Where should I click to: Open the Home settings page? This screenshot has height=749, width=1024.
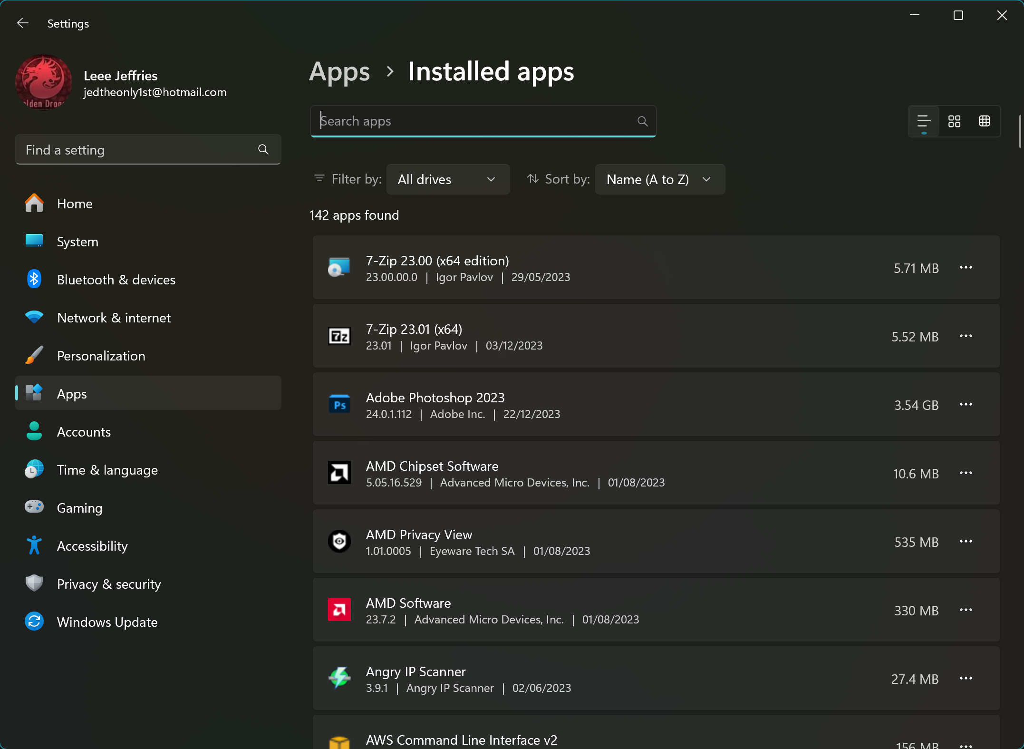click(148, 204)
